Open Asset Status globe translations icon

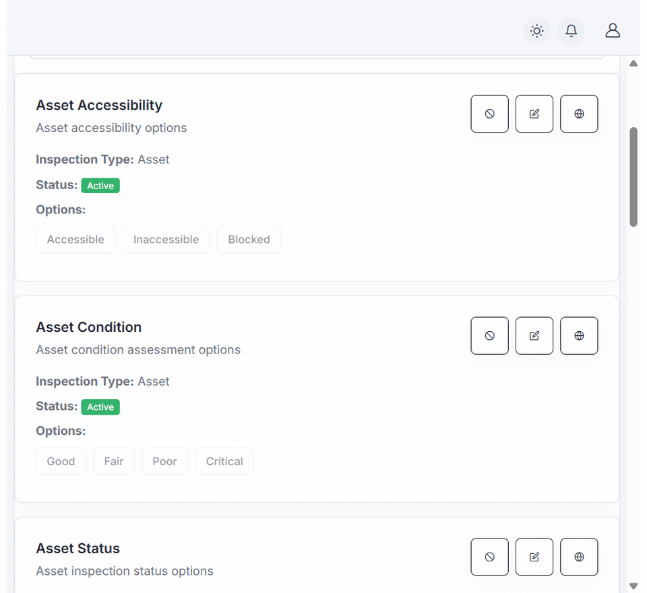coord(579,557)
